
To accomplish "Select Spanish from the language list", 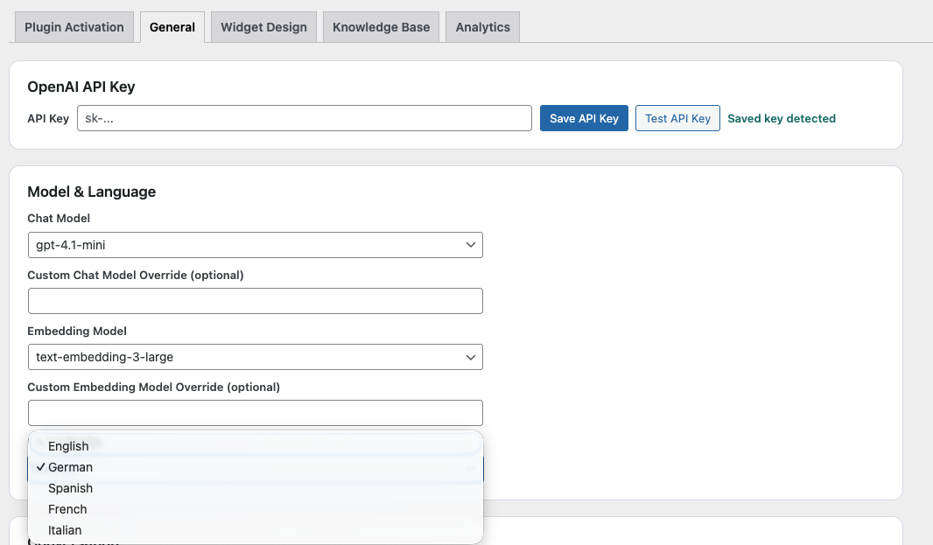I will [x=256, y=488].
